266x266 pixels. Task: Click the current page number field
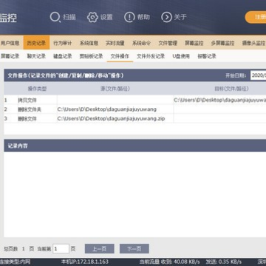pos(61,249)
